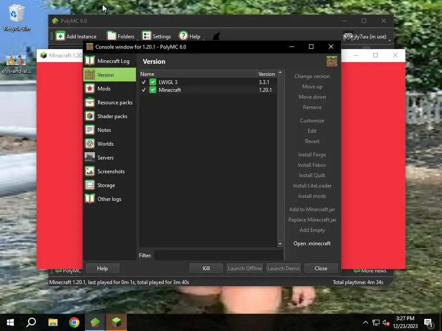Click the PolyMC news icon
Viewport: 442px width, 331px height.
(59, 271)
